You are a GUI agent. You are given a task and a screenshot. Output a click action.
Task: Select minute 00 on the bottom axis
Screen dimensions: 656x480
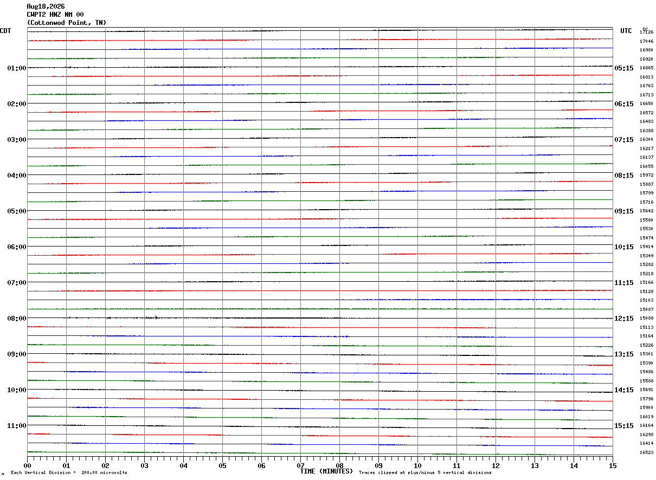(x=27, y=465)
